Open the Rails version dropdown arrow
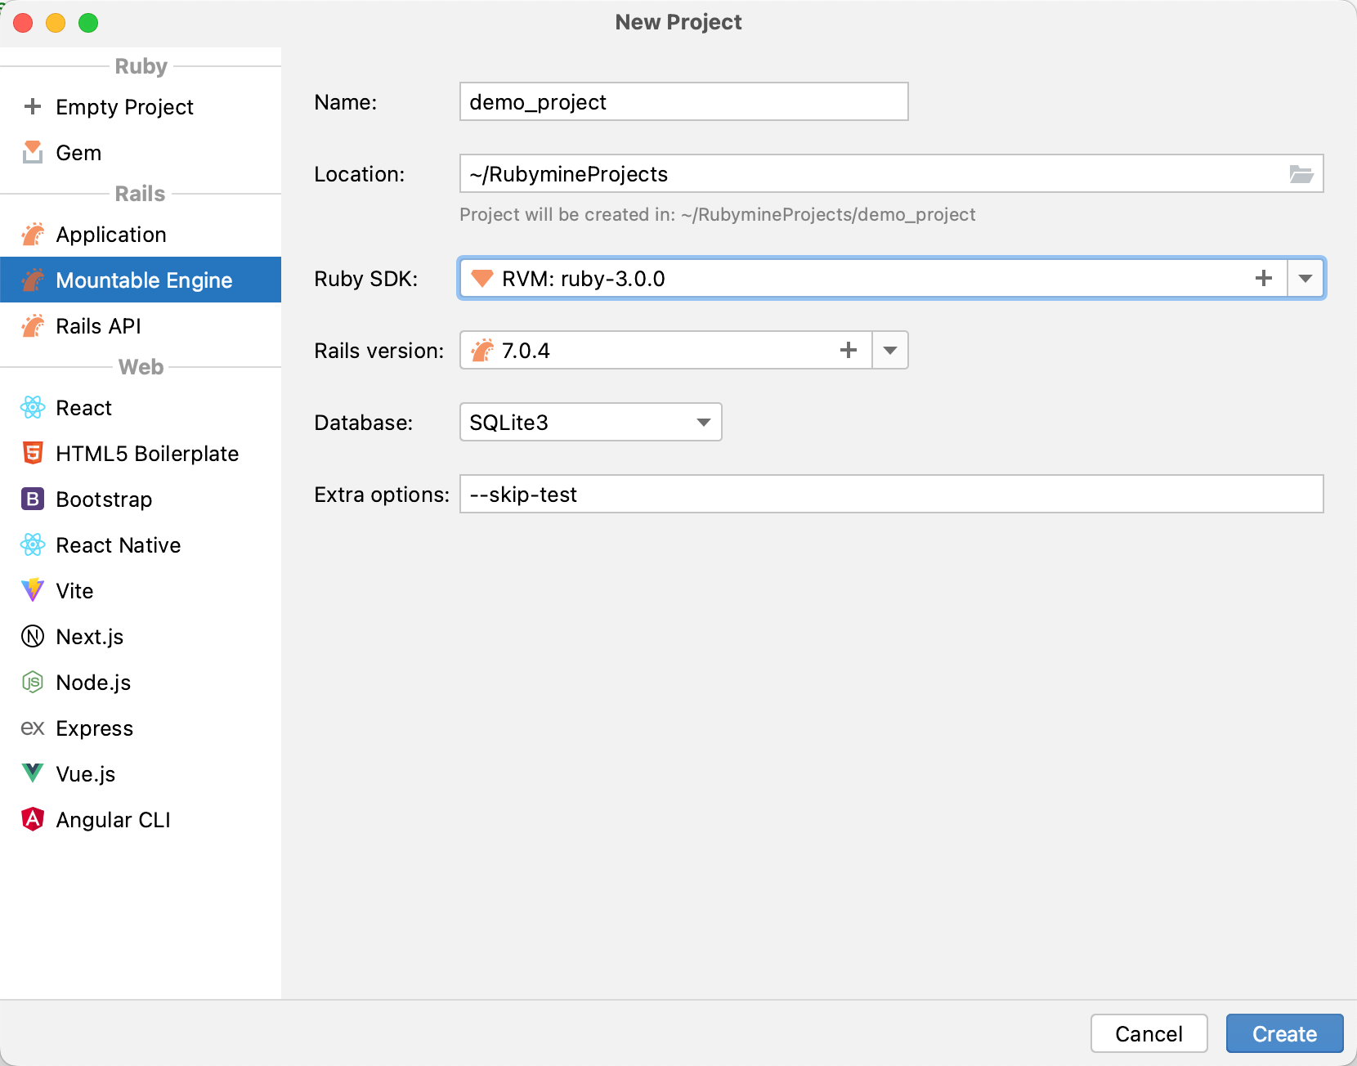 (x=890, y=350)
